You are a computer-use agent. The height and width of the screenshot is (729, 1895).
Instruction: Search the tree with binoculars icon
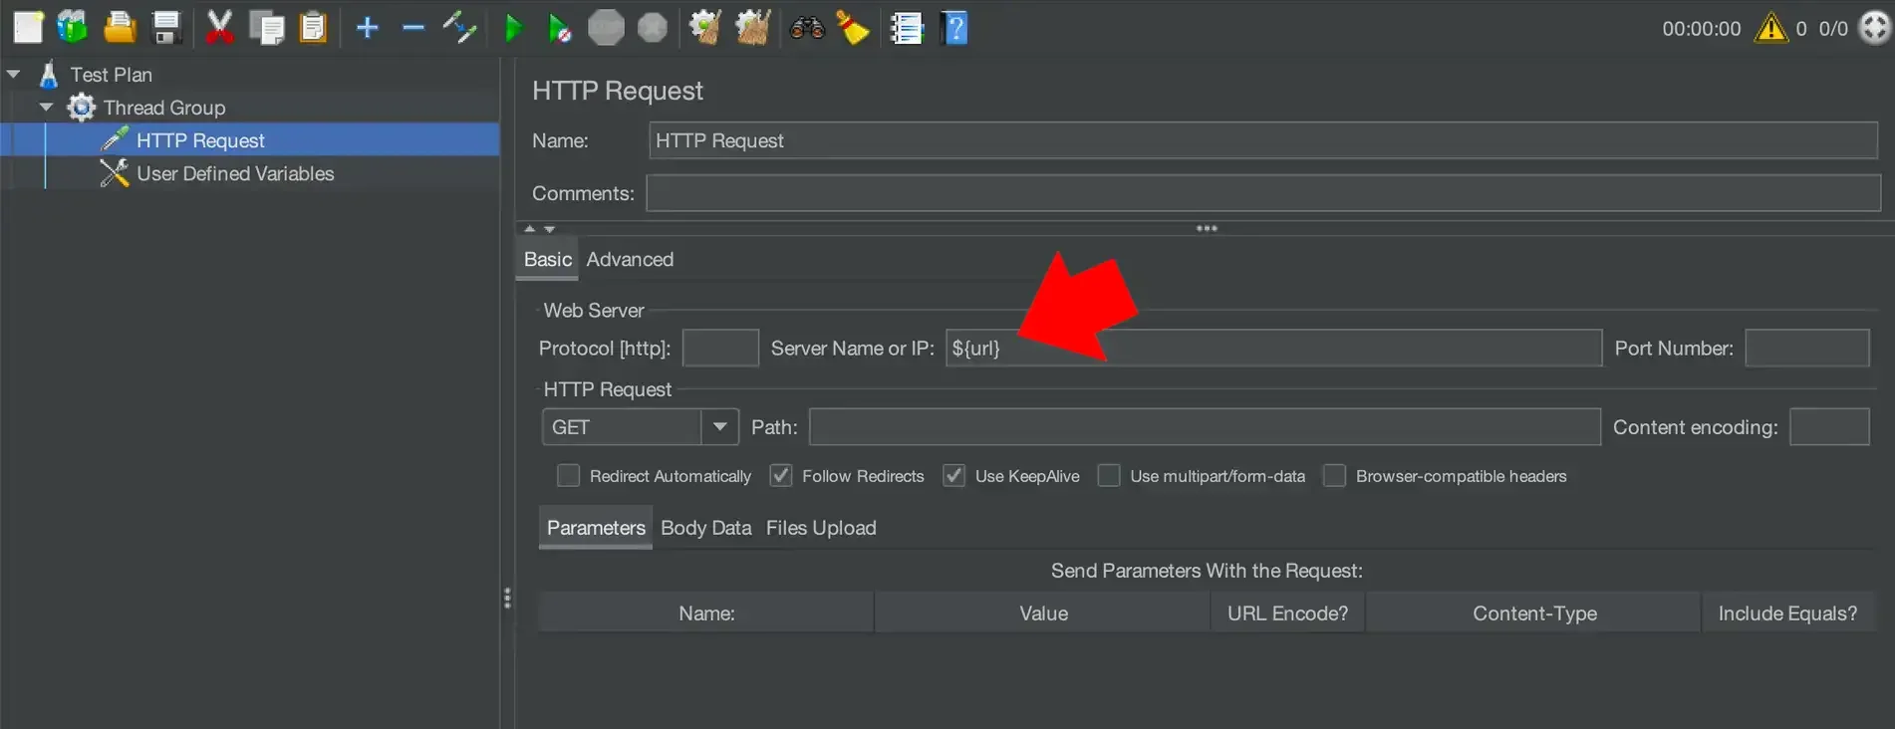pos(807,28)
